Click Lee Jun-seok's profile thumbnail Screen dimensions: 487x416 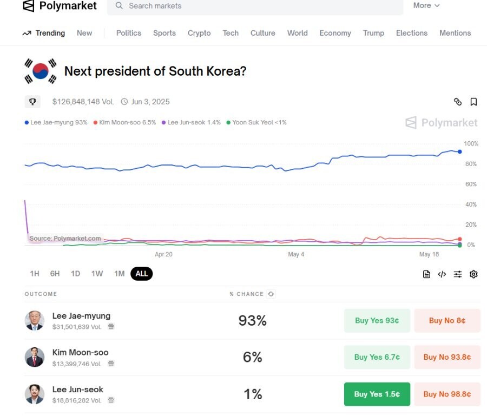pyautogui.click(x=35, y=394)
